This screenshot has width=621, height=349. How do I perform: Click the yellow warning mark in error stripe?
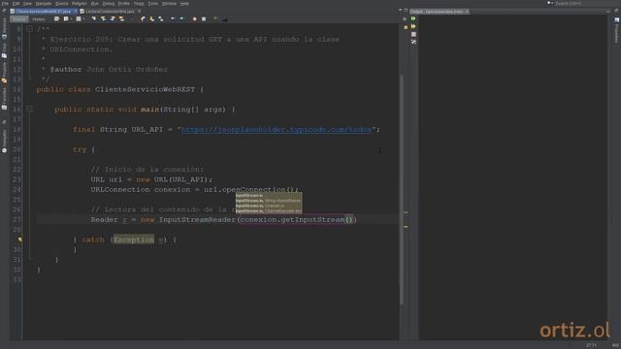406,227
